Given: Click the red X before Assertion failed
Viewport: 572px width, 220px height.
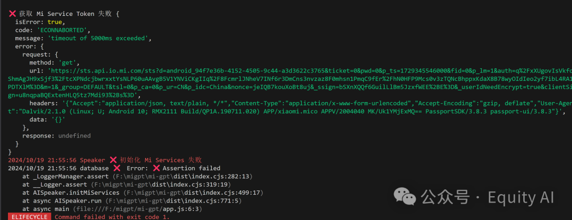Looking at the screenshot, I should (x=156, y=168).
